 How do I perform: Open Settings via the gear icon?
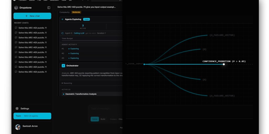click(x=17, y=109)
